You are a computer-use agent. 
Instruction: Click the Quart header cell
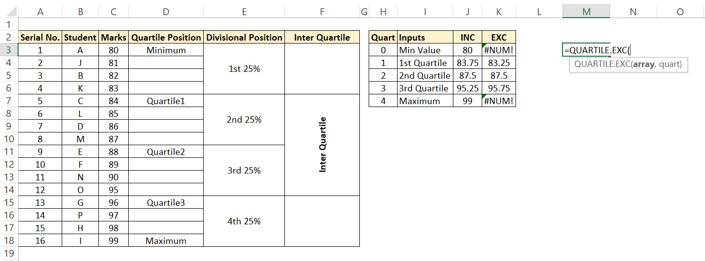click(x=383, y=37)
